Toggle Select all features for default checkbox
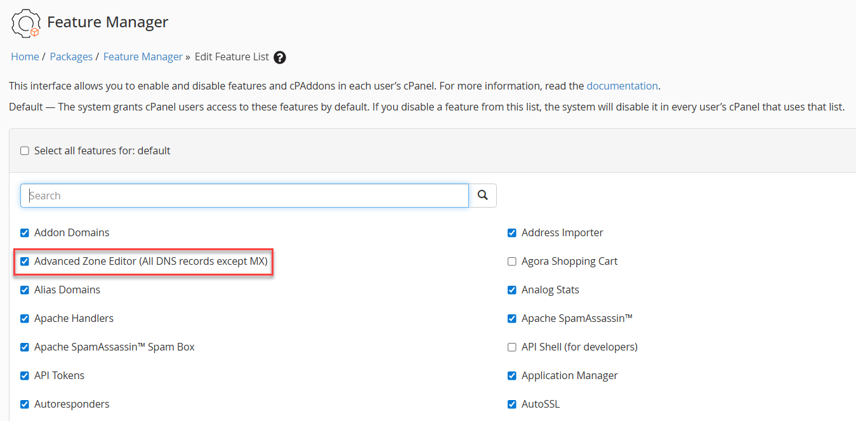This screenshot has height=421, width=856. tap(25, 150)
